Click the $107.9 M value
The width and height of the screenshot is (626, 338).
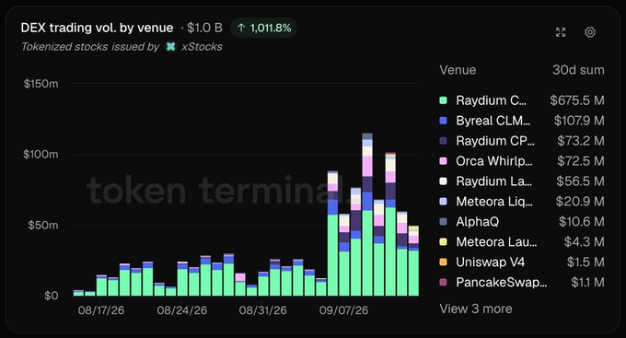579,121
